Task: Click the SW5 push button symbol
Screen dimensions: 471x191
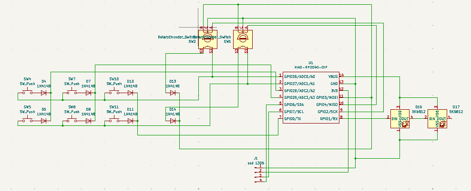Action: pos(27,120)
